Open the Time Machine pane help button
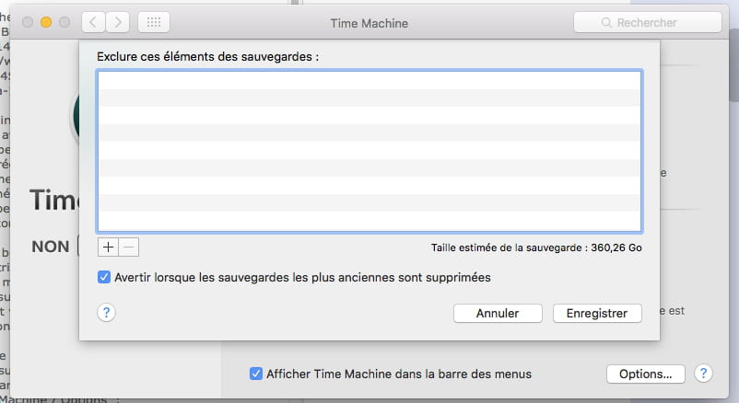The height and width of the screenshot is (403, 739). pyautogui.click(x=703, y=374)
